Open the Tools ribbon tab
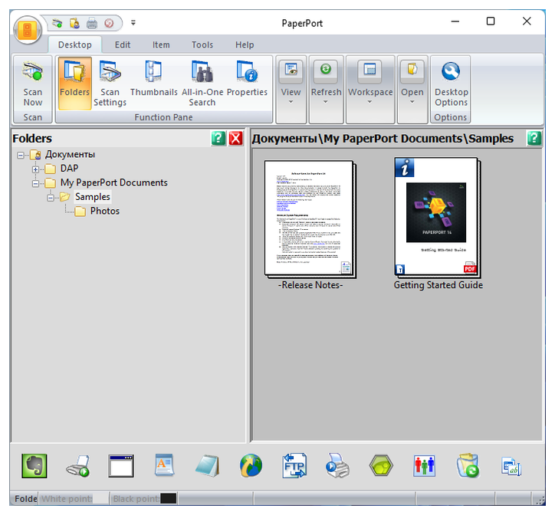 pos(202,45)
